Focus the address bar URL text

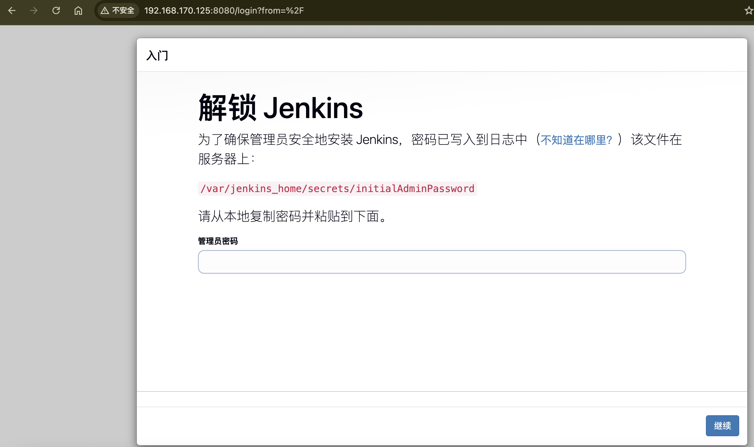224,11
